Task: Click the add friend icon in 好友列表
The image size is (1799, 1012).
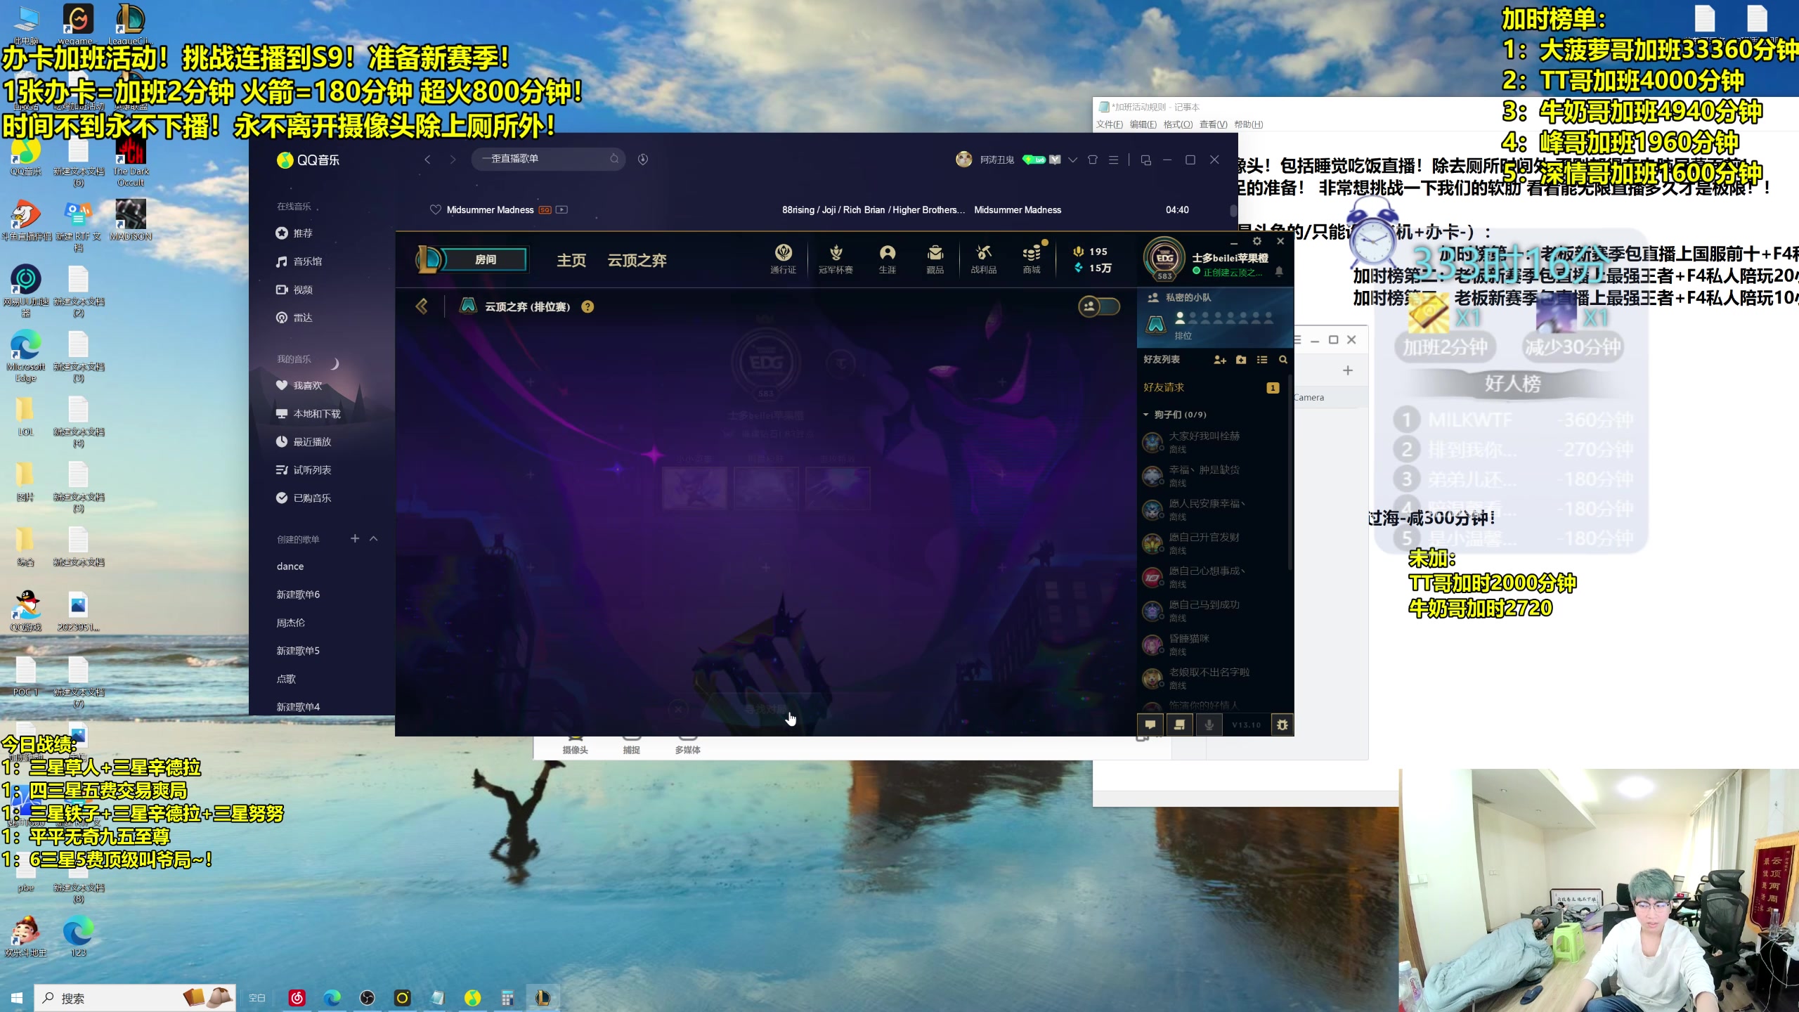Action: (1220, 360)
